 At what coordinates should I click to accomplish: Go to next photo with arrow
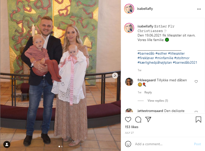point(115,75)
